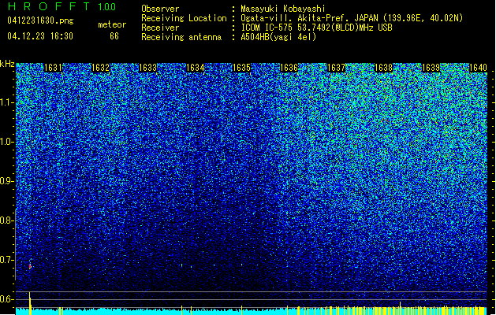Click the 1638 time marker

(x=384, y=68)
